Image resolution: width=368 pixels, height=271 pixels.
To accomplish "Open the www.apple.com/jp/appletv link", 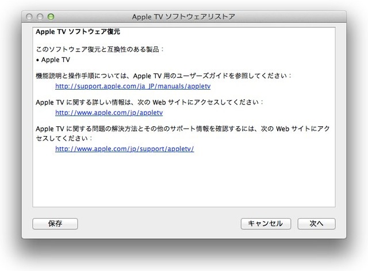I will 109,113.
